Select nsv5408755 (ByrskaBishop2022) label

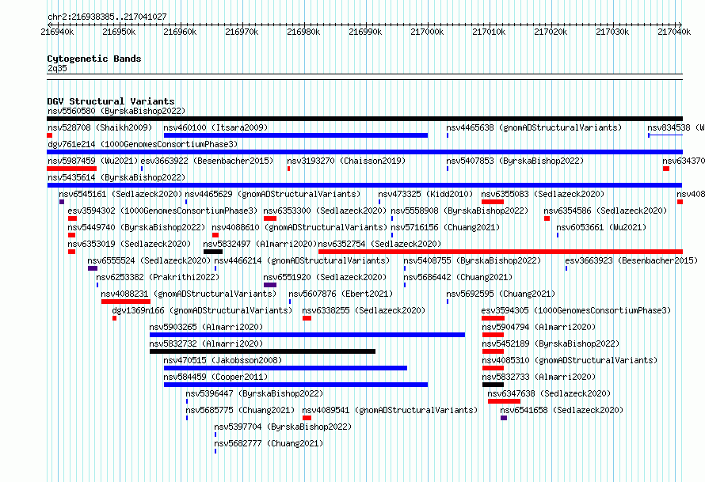[x=472, y=260]
